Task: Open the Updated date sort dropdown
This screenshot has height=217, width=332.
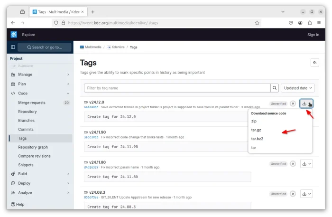Action: click(x=298, y=88)
